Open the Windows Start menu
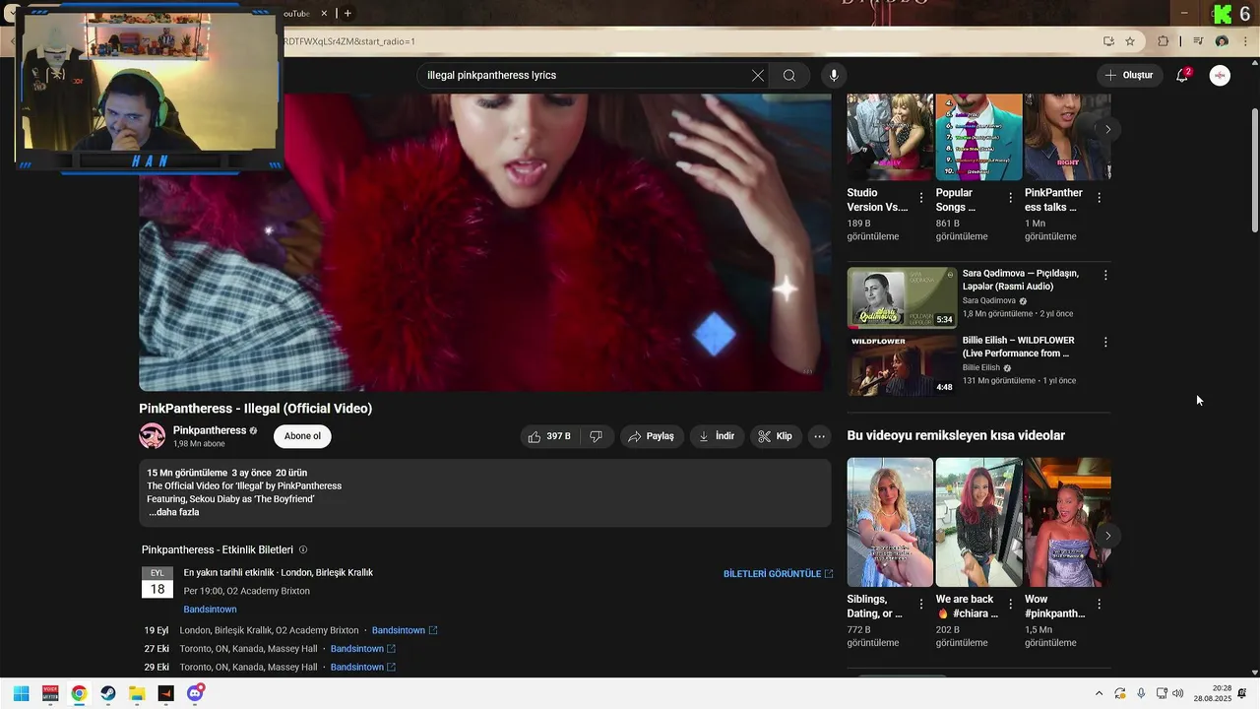Screen dimensions: 1260x709 pyautogui.click(x=21, y=693)
